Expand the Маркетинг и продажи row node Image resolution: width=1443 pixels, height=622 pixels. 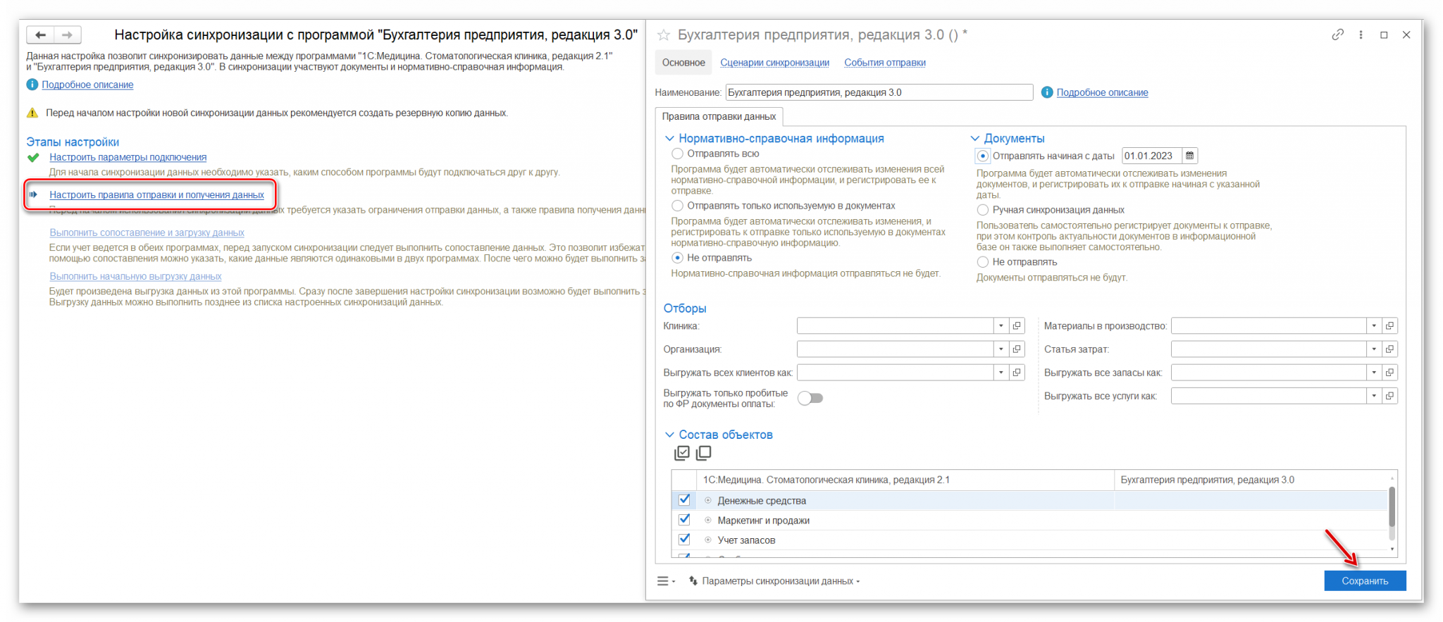pyautogui.click(x=708, y=521)
